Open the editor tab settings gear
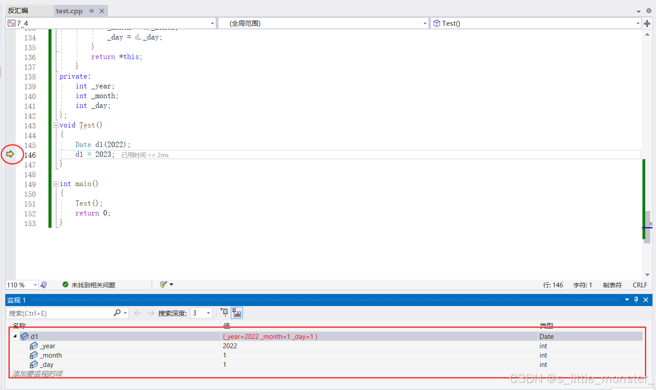 tap(648, 11)
